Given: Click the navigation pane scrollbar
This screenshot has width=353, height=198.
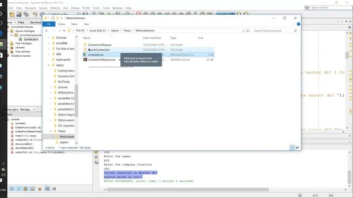Looking at the screenshot, I should click(76, 101).
